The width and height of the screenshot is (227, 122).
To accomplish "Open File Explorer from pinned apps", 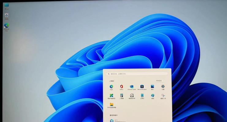I will coord(112,106).
